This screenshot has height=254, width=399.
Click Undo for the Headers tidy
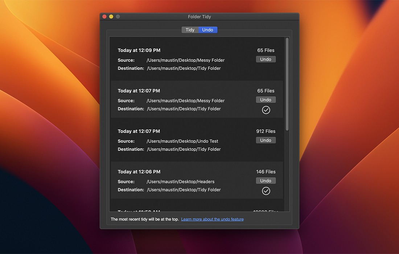[266, 181]
